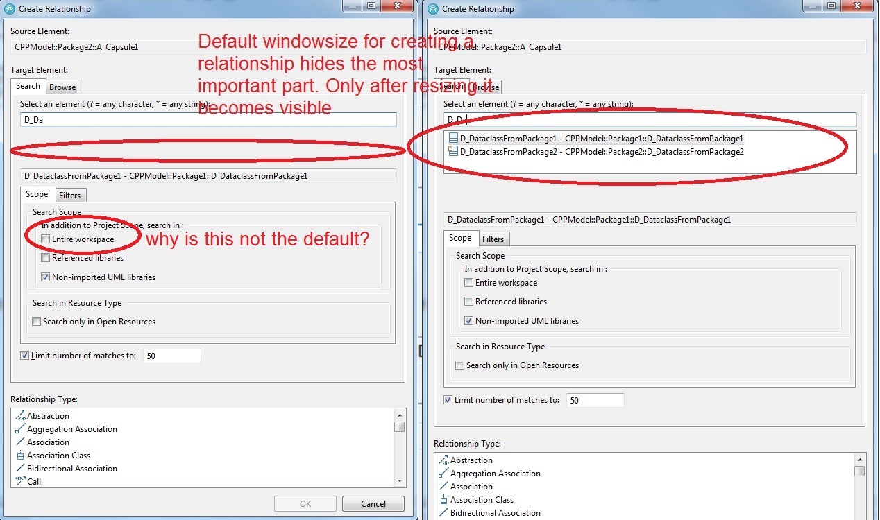Enable Entire workspace checkbox in left dialog
The image size is (880, 520).
46,239
